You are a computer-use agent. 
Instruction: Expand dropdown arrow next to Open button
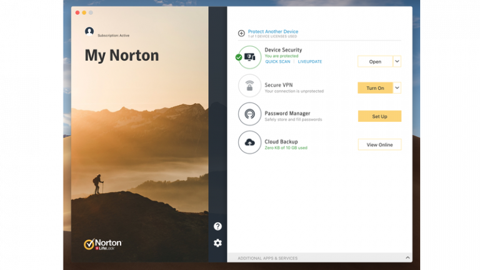(x=397, y=61)
